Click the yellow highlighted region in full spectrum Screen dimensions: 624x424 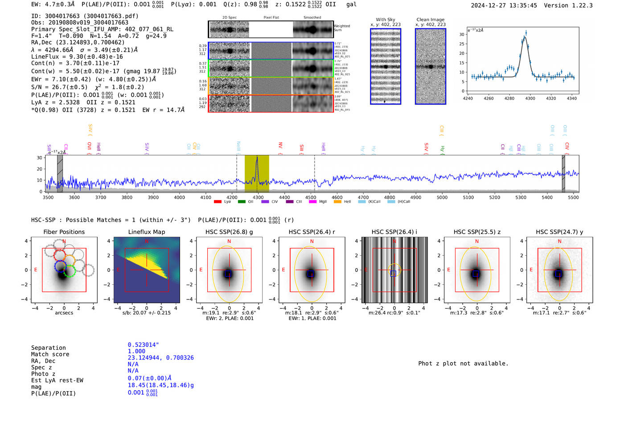tap(257, 174)
